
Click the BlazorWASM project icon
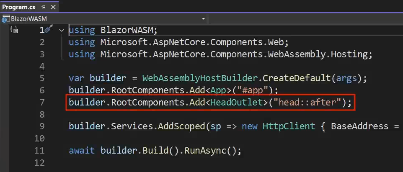click(5, 19)
